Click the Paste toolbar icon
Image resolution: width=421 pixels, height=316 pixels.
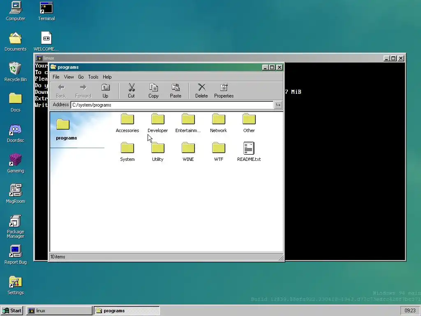(x=176, y=87)
